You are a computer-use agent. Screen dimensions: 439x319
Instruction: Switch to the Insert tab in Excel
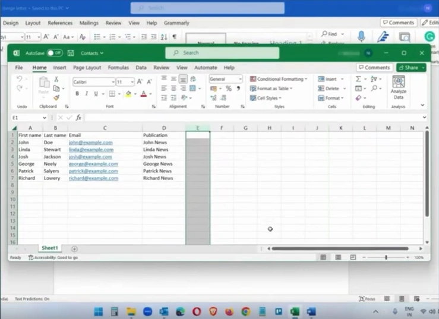tap(59, 68)
